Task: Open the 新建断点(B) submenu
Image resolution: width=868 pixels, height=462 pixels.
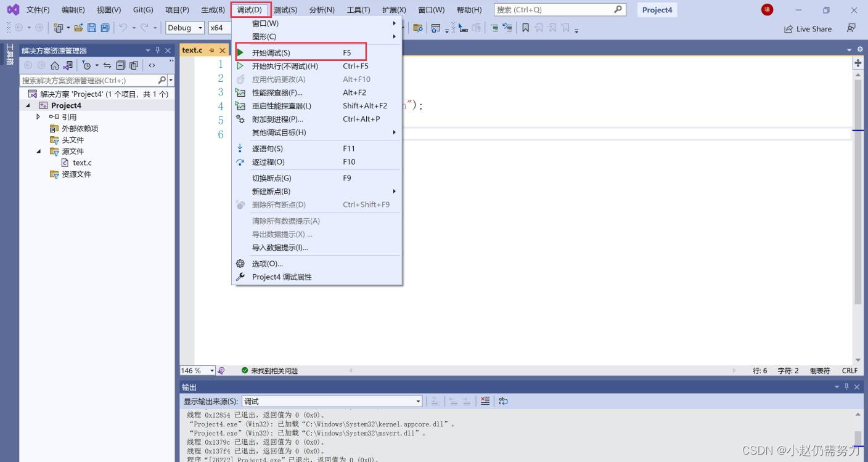Action: (x=317, y=192)
